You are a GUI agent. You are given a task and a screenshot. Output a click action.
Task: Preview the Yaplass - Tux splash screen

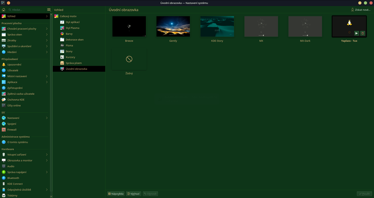356,33
